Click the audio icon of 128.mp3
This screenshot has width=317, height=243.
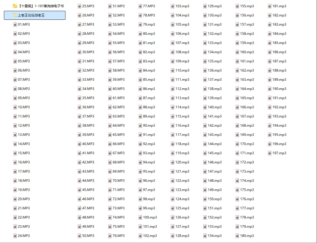point(172,236)
